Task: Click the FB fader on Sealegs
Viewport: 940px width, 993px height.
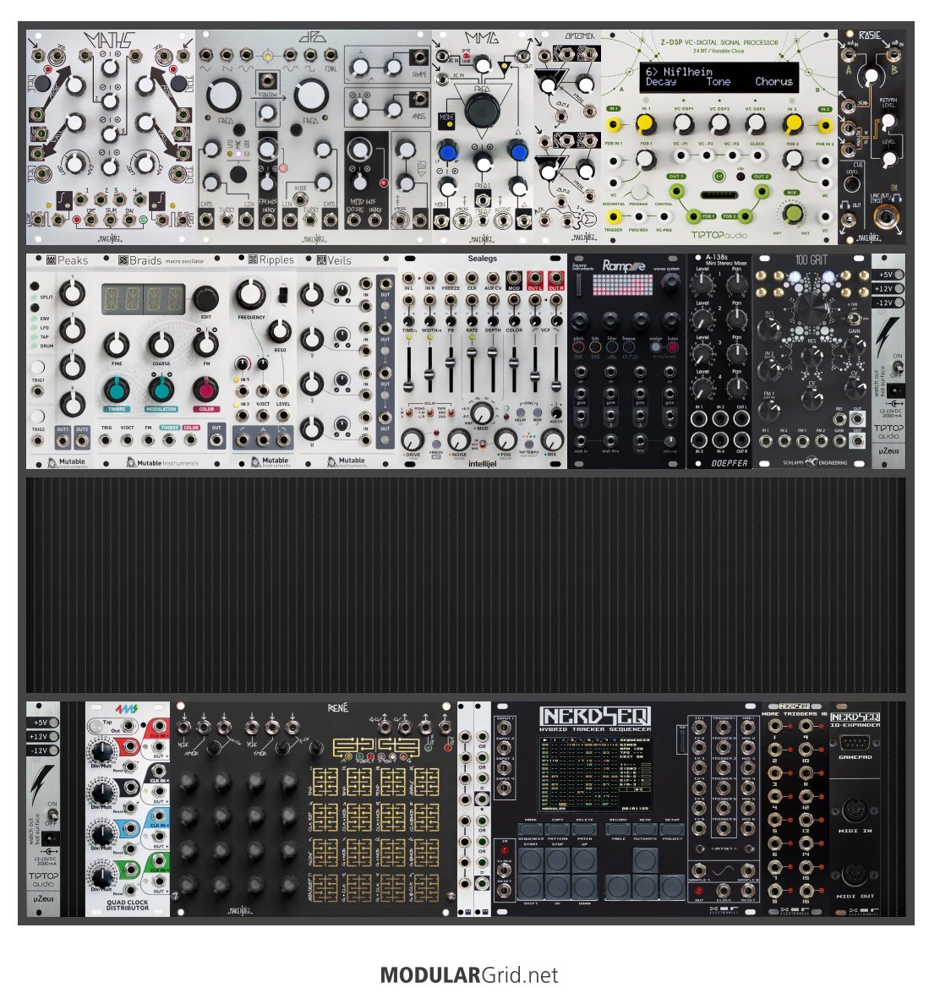Action: point(451,363)
